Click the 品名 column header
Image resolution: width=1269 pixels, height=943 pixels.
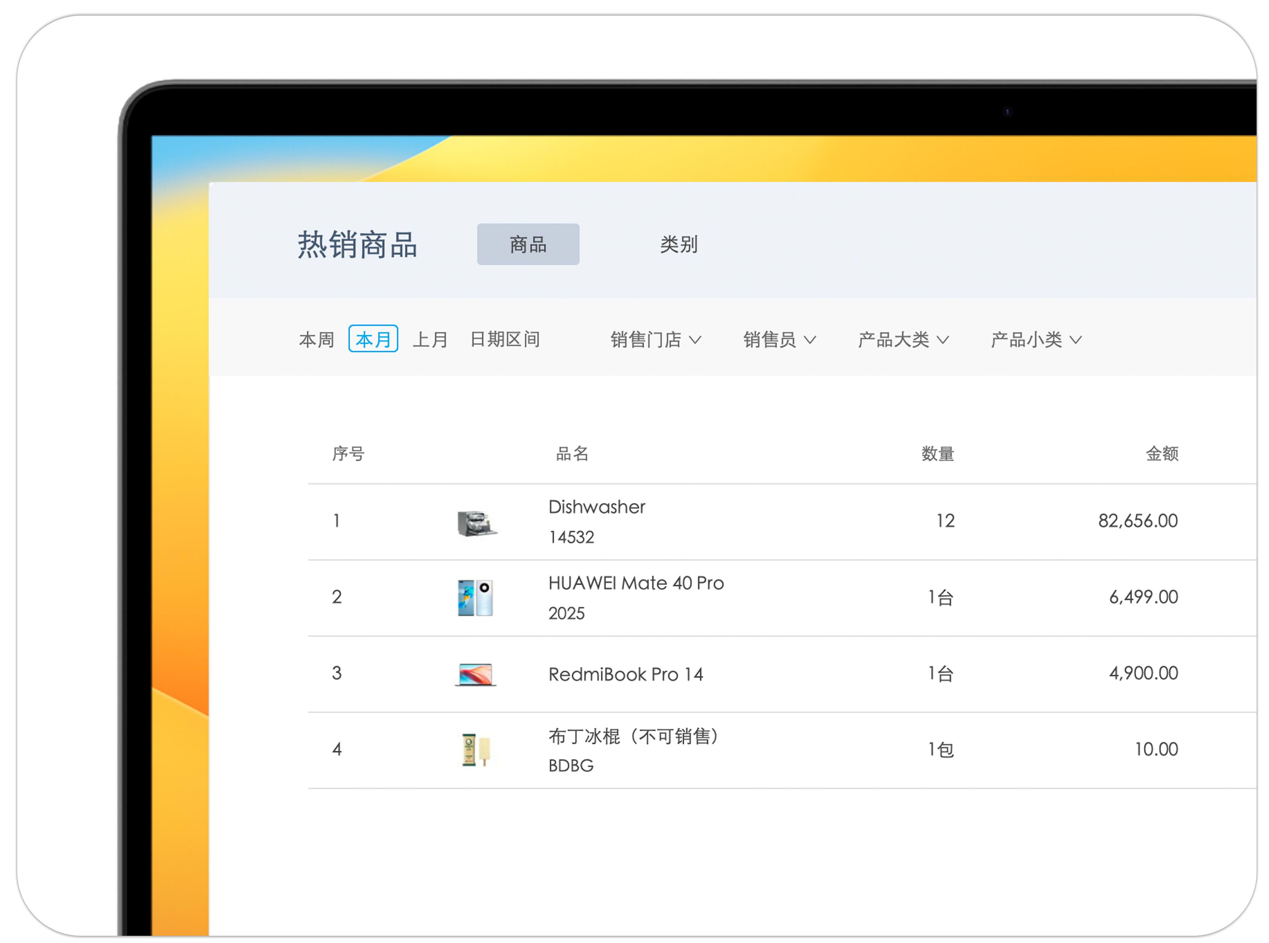[572, 454]
